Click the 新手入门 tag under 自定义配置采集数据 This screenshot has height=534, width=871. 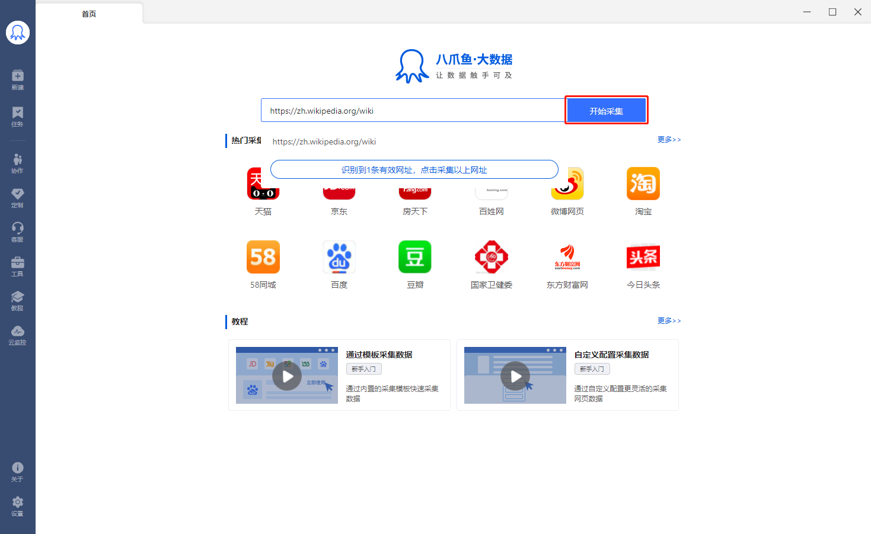coord(592,369)
